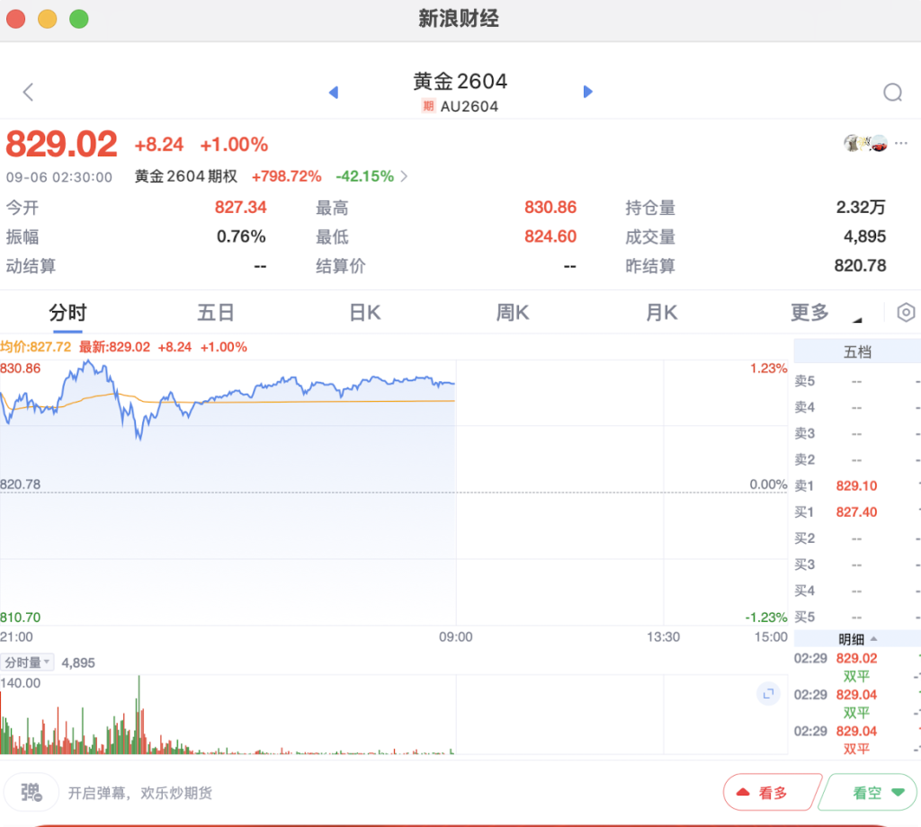The image size is (921, 827).
Task: Select the 五档 order book header
Action: pyautogui.click(x=857, y=352)
